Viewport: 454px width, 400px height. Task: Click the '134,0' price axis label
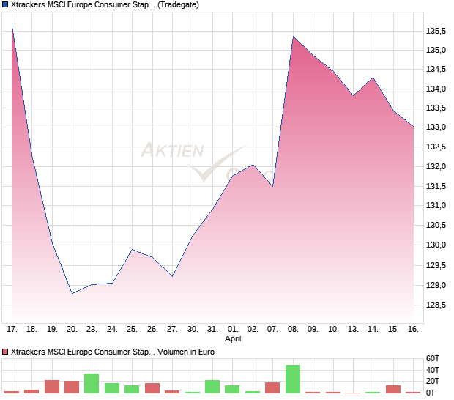436,89
